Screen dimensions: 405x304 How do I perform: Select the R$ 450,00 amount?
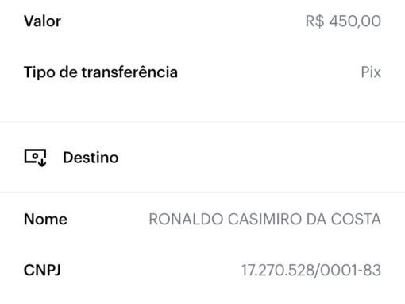pyautogui.click(x=343, y=21)
